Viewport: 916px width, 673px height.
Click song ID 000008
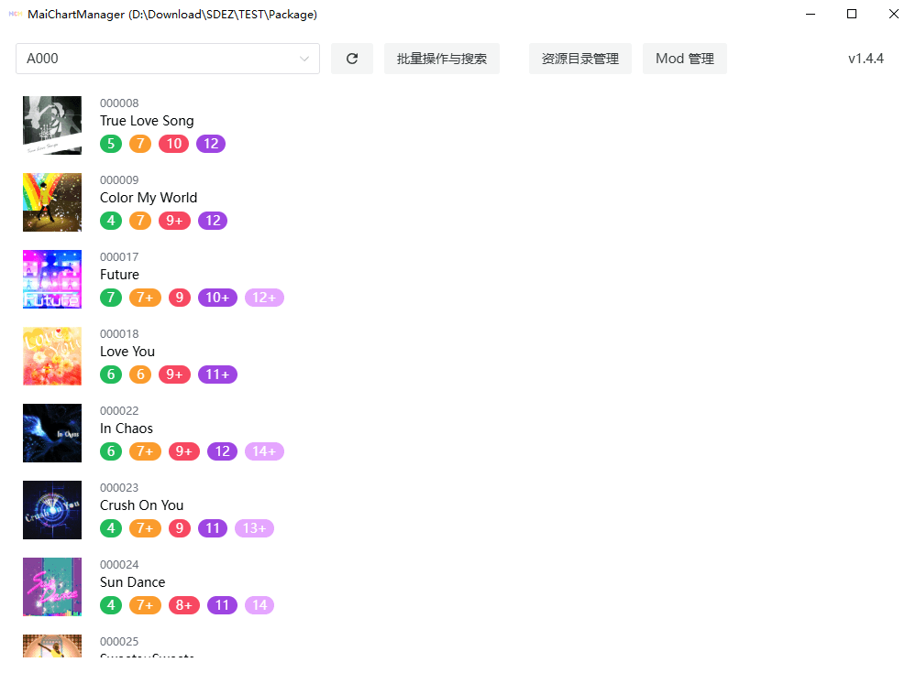[119, 103]
